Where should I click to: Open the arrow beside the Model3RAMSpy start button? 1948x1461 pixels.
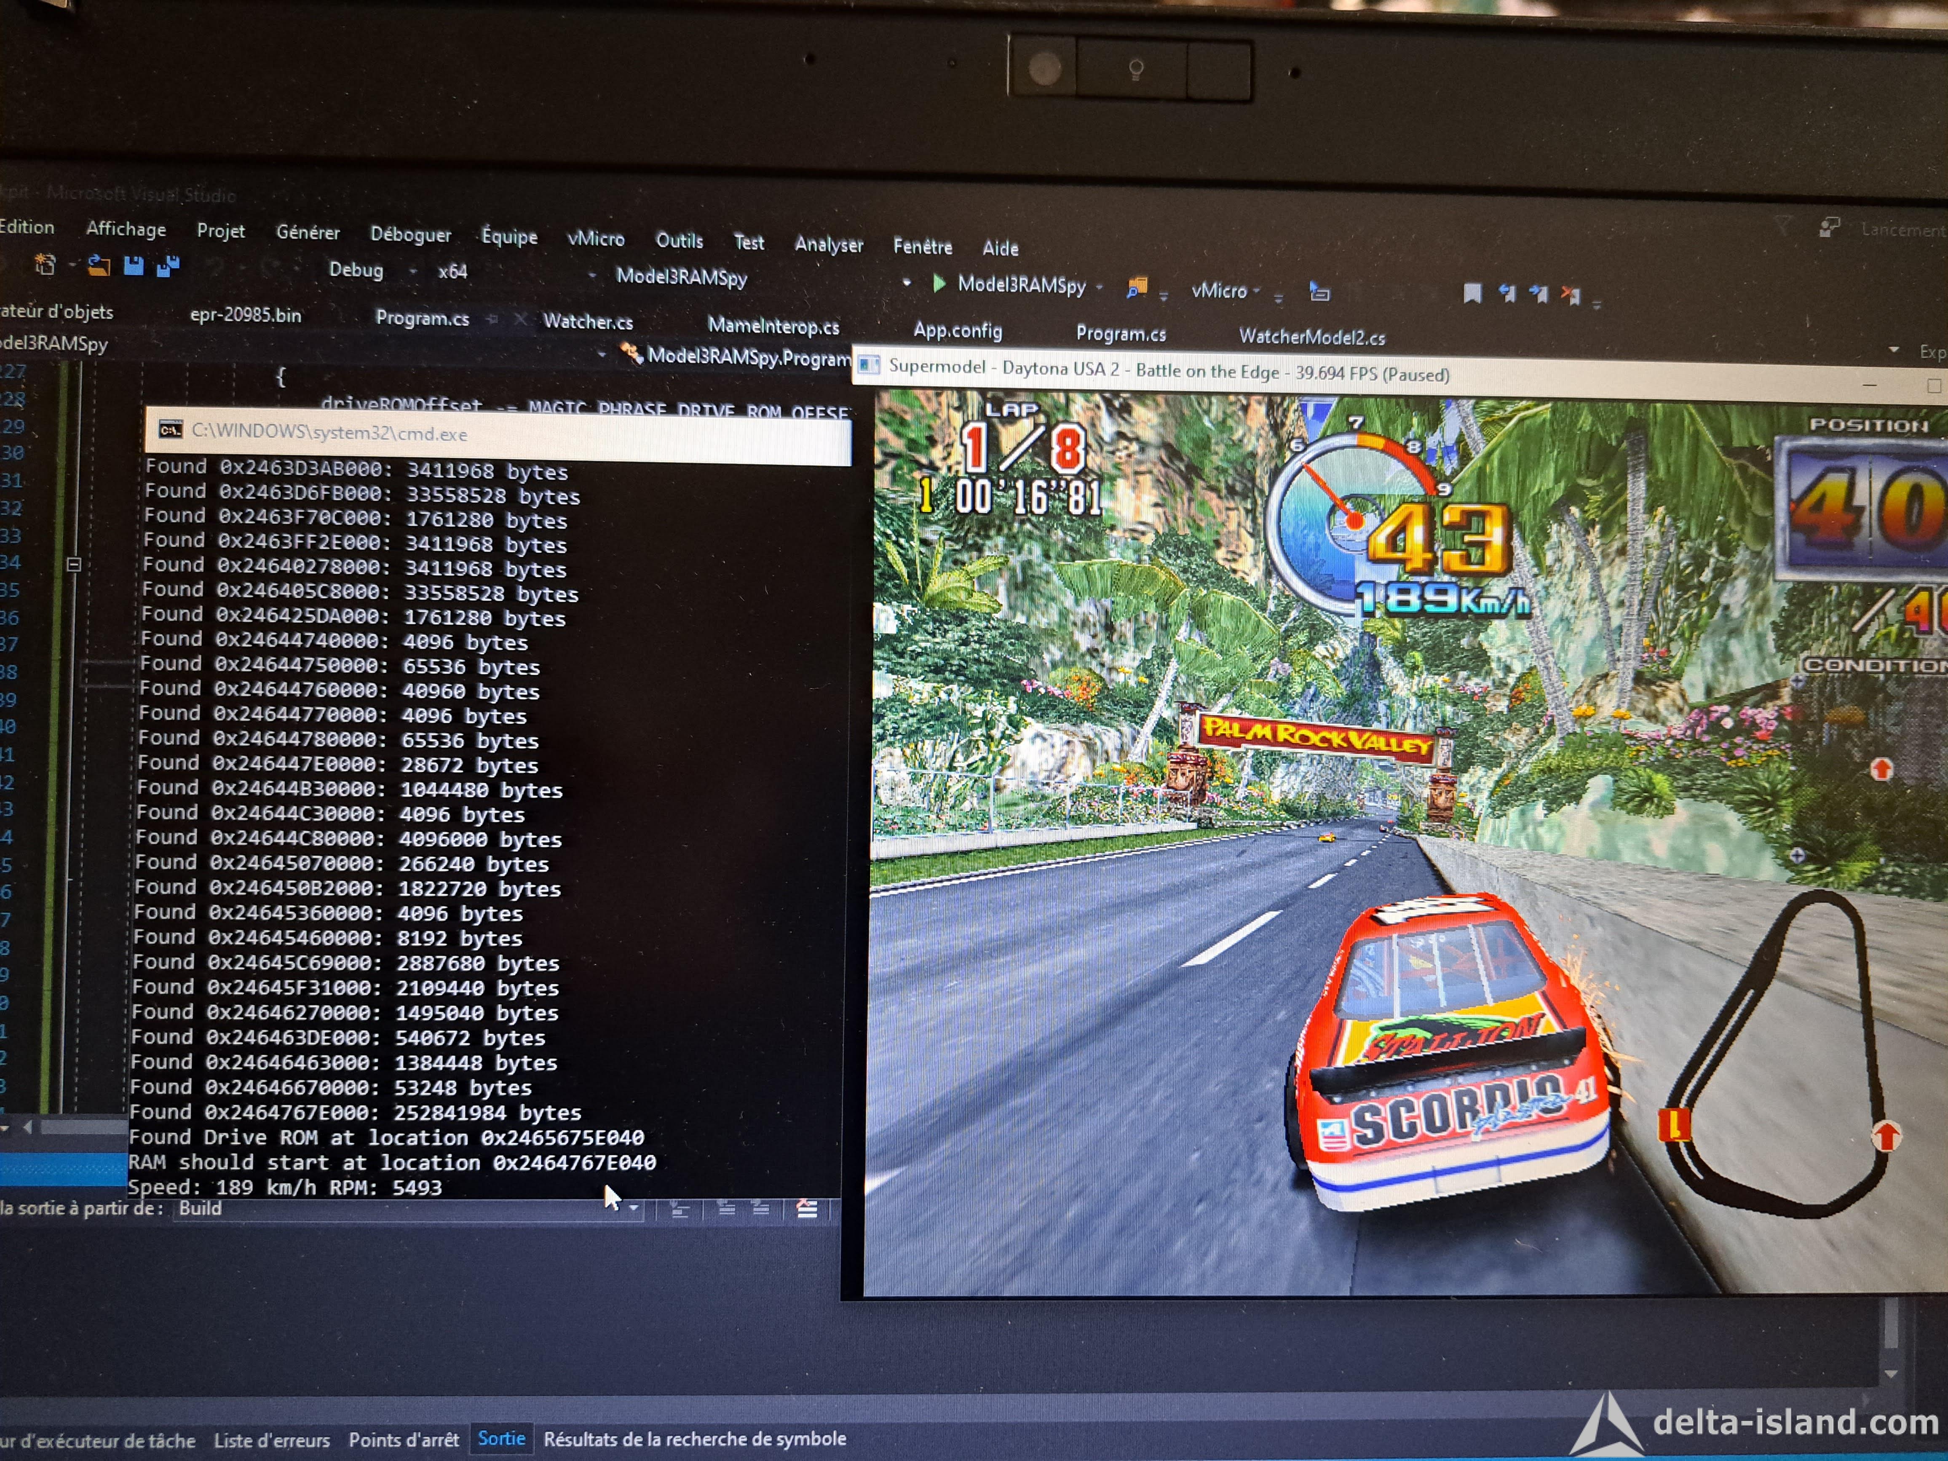pos(1099,287)
